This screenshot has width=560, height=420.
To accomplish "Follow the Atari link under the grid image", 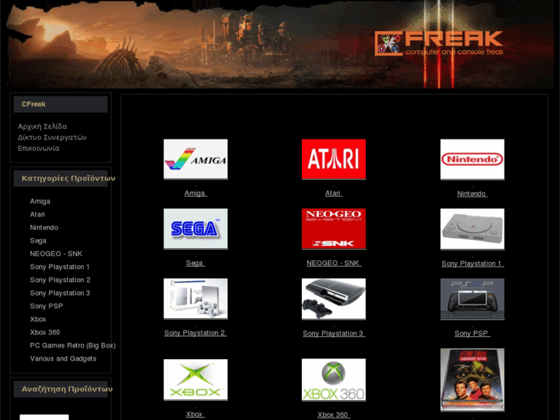I will click(334, 193).
